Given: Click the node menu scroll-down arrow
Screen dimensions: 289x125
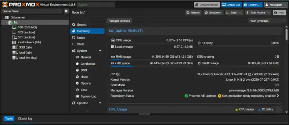Looking at the screenshot, I should point(87,111).
